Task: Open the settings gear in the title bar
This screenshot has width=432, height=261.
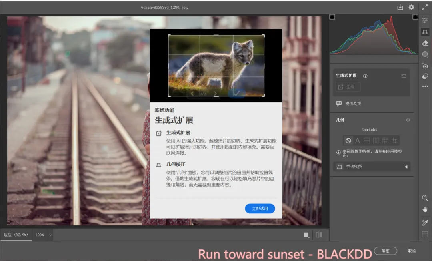Action: click(411, 7)
